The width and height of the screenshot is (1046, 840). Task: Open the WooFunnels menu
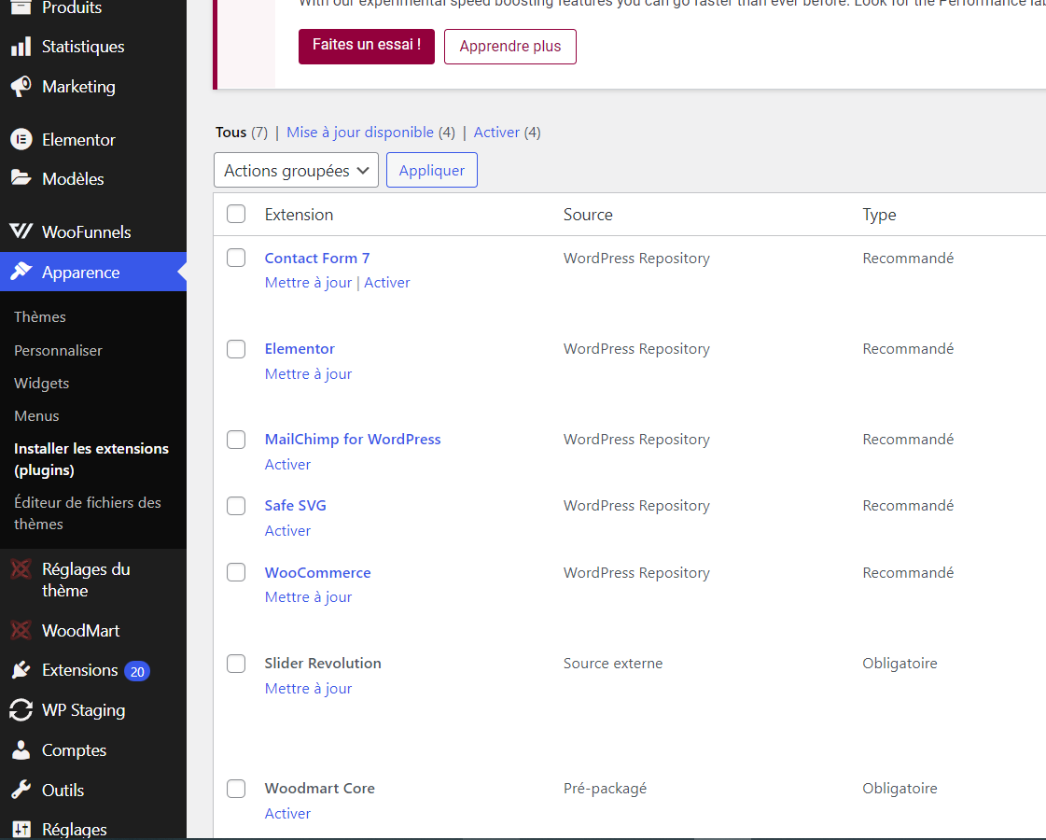[87, 232]
